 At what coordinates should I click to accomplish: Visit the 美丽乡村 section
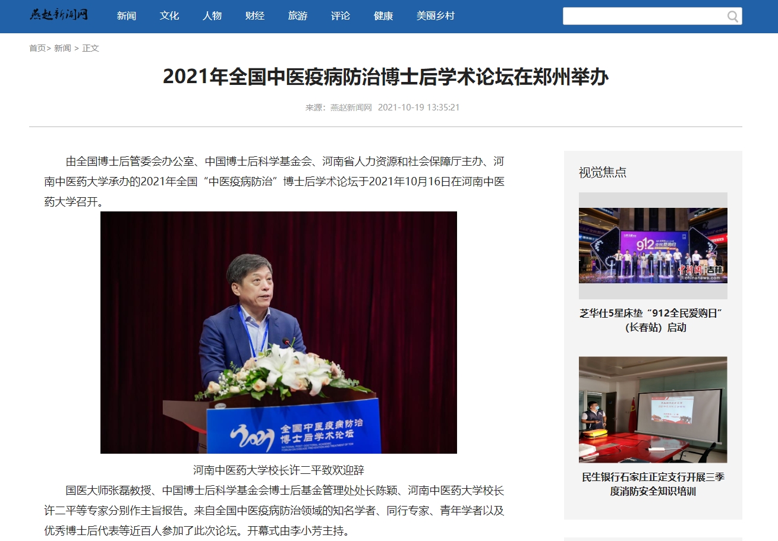pos(436,16)
